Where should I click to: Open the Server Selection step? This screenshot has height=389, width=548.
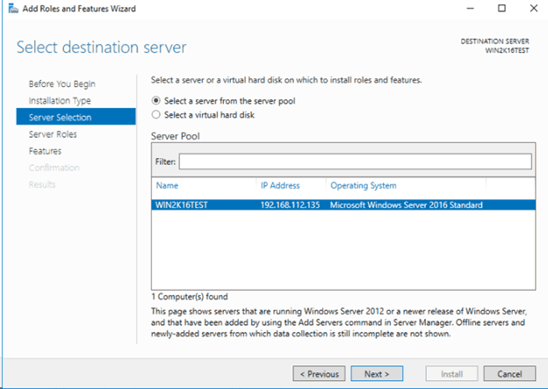tap(60, 118)
